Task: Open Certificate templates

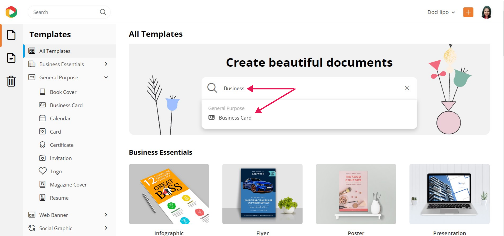Action: pos(62,145)
